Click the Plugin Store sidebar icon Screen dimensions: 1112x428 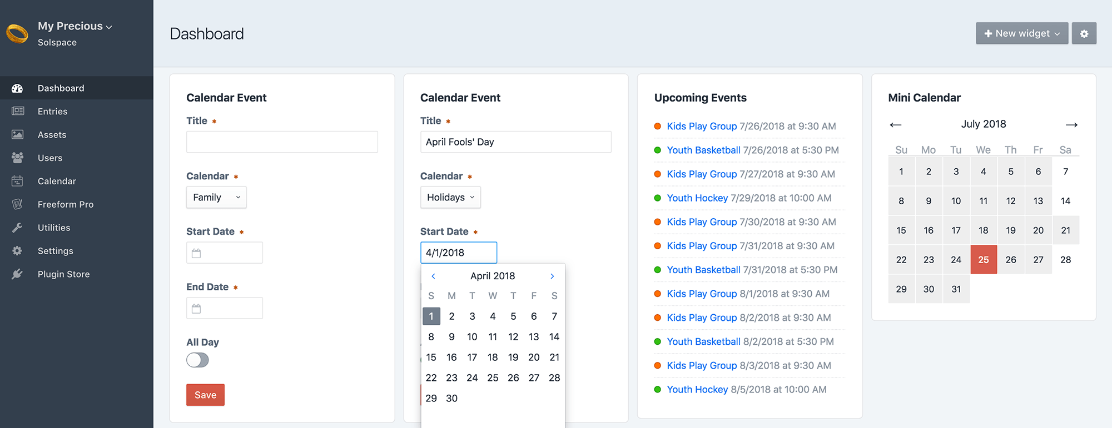(18, 274)
